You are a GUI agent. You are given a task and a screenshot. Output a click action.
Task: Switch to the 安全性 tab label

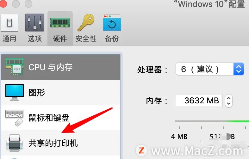(86, 39)
